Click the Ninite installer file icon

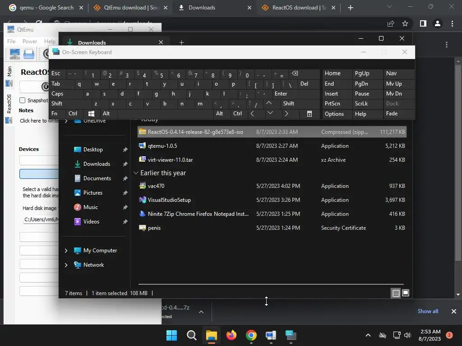point(142,214)
